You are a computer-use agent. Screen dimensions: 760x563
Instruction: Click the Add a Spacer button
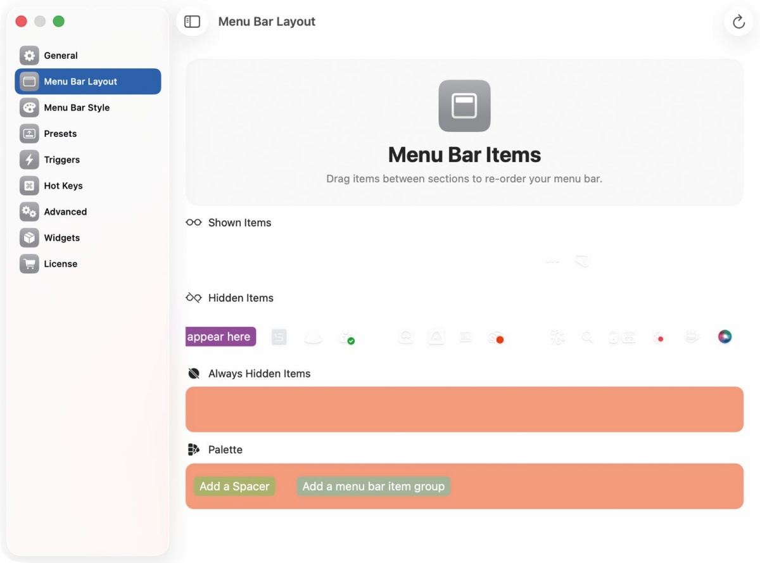pyautogui.click(x=234, y=486)
